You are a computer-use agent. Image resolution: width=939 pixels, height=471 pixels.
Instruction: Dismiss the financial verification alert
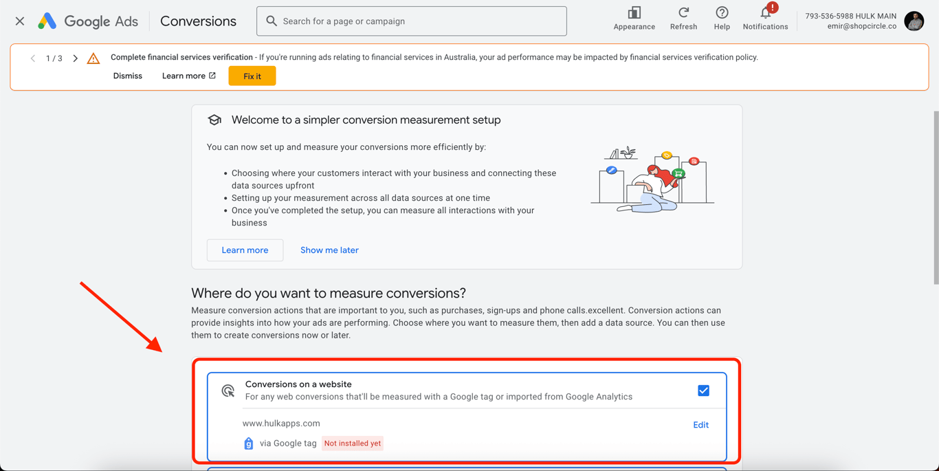(x=128, y=76)
